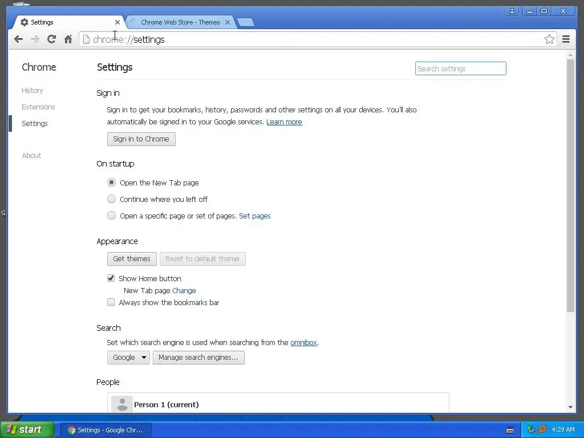Open the Chrome hamburger menu
This screenshot has width=584, height=438.
(566, 39)
